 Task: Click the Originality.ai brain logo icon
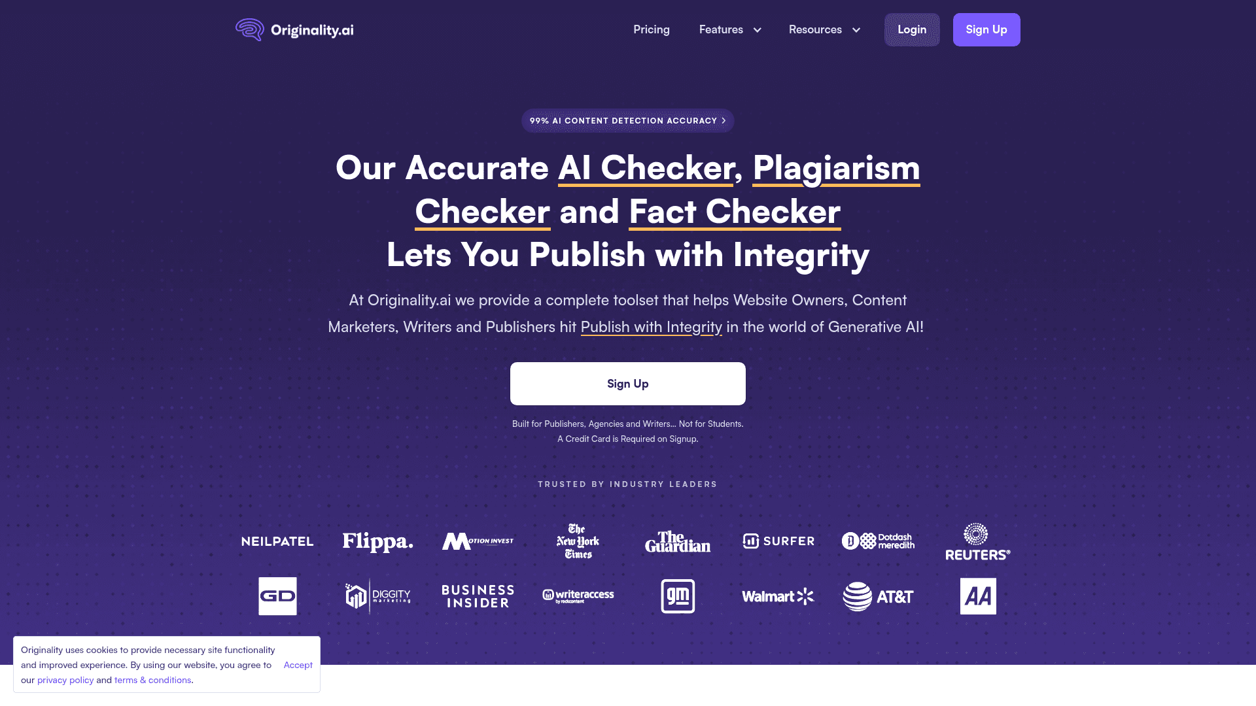coord(249,29)
